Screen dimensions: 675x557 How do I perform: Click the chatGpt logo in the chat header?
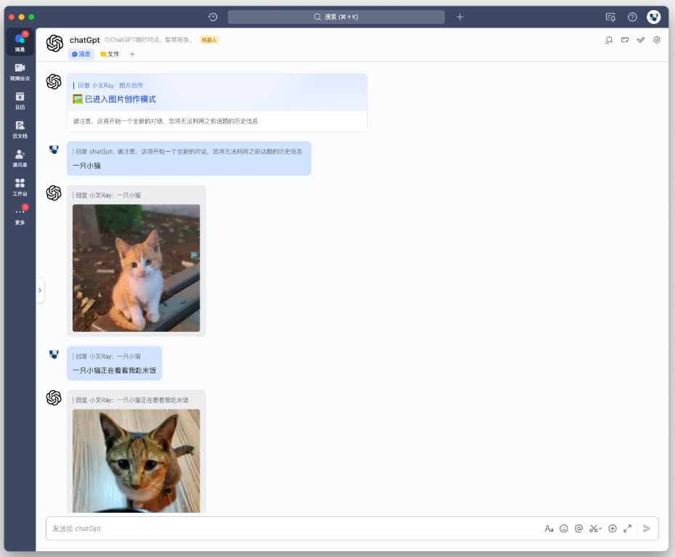54,43
